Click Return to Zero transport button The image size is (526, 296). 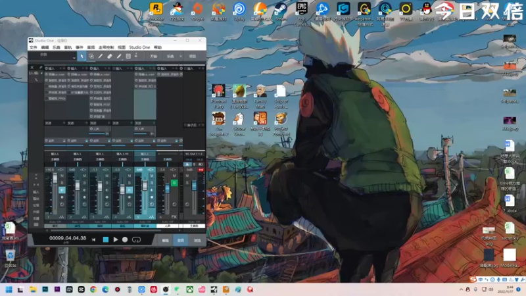pyautogui.click(x=93, y=239)
